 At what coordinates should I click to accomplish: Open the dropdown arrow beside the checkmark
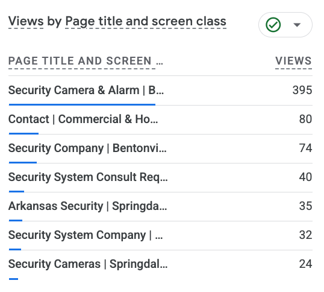tap(297, 25)
